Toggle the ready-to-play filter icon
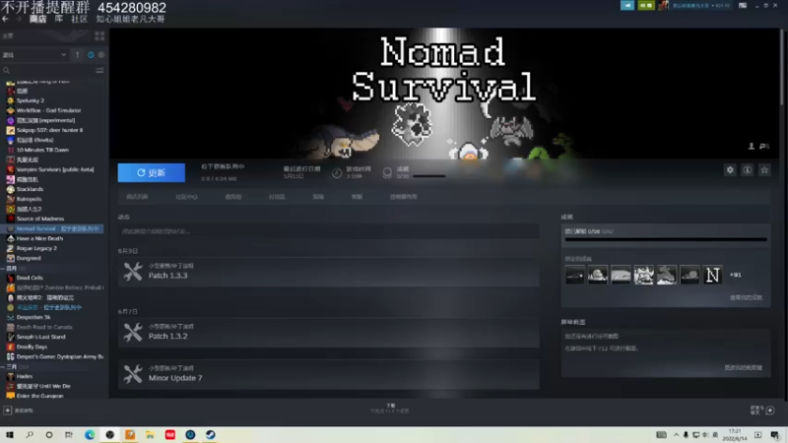The image size is (788, 443). click(101, 55)
